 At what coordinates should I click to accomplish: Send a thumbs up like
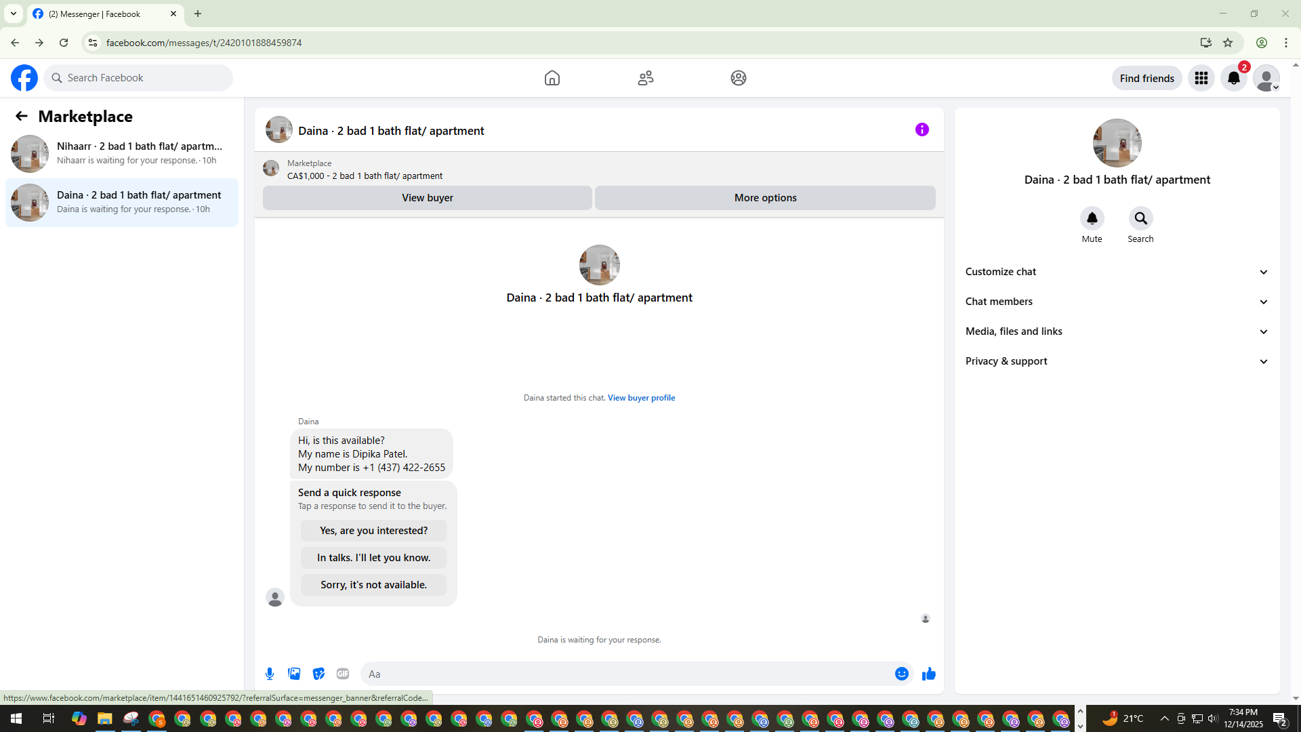[x=928, y=674]
